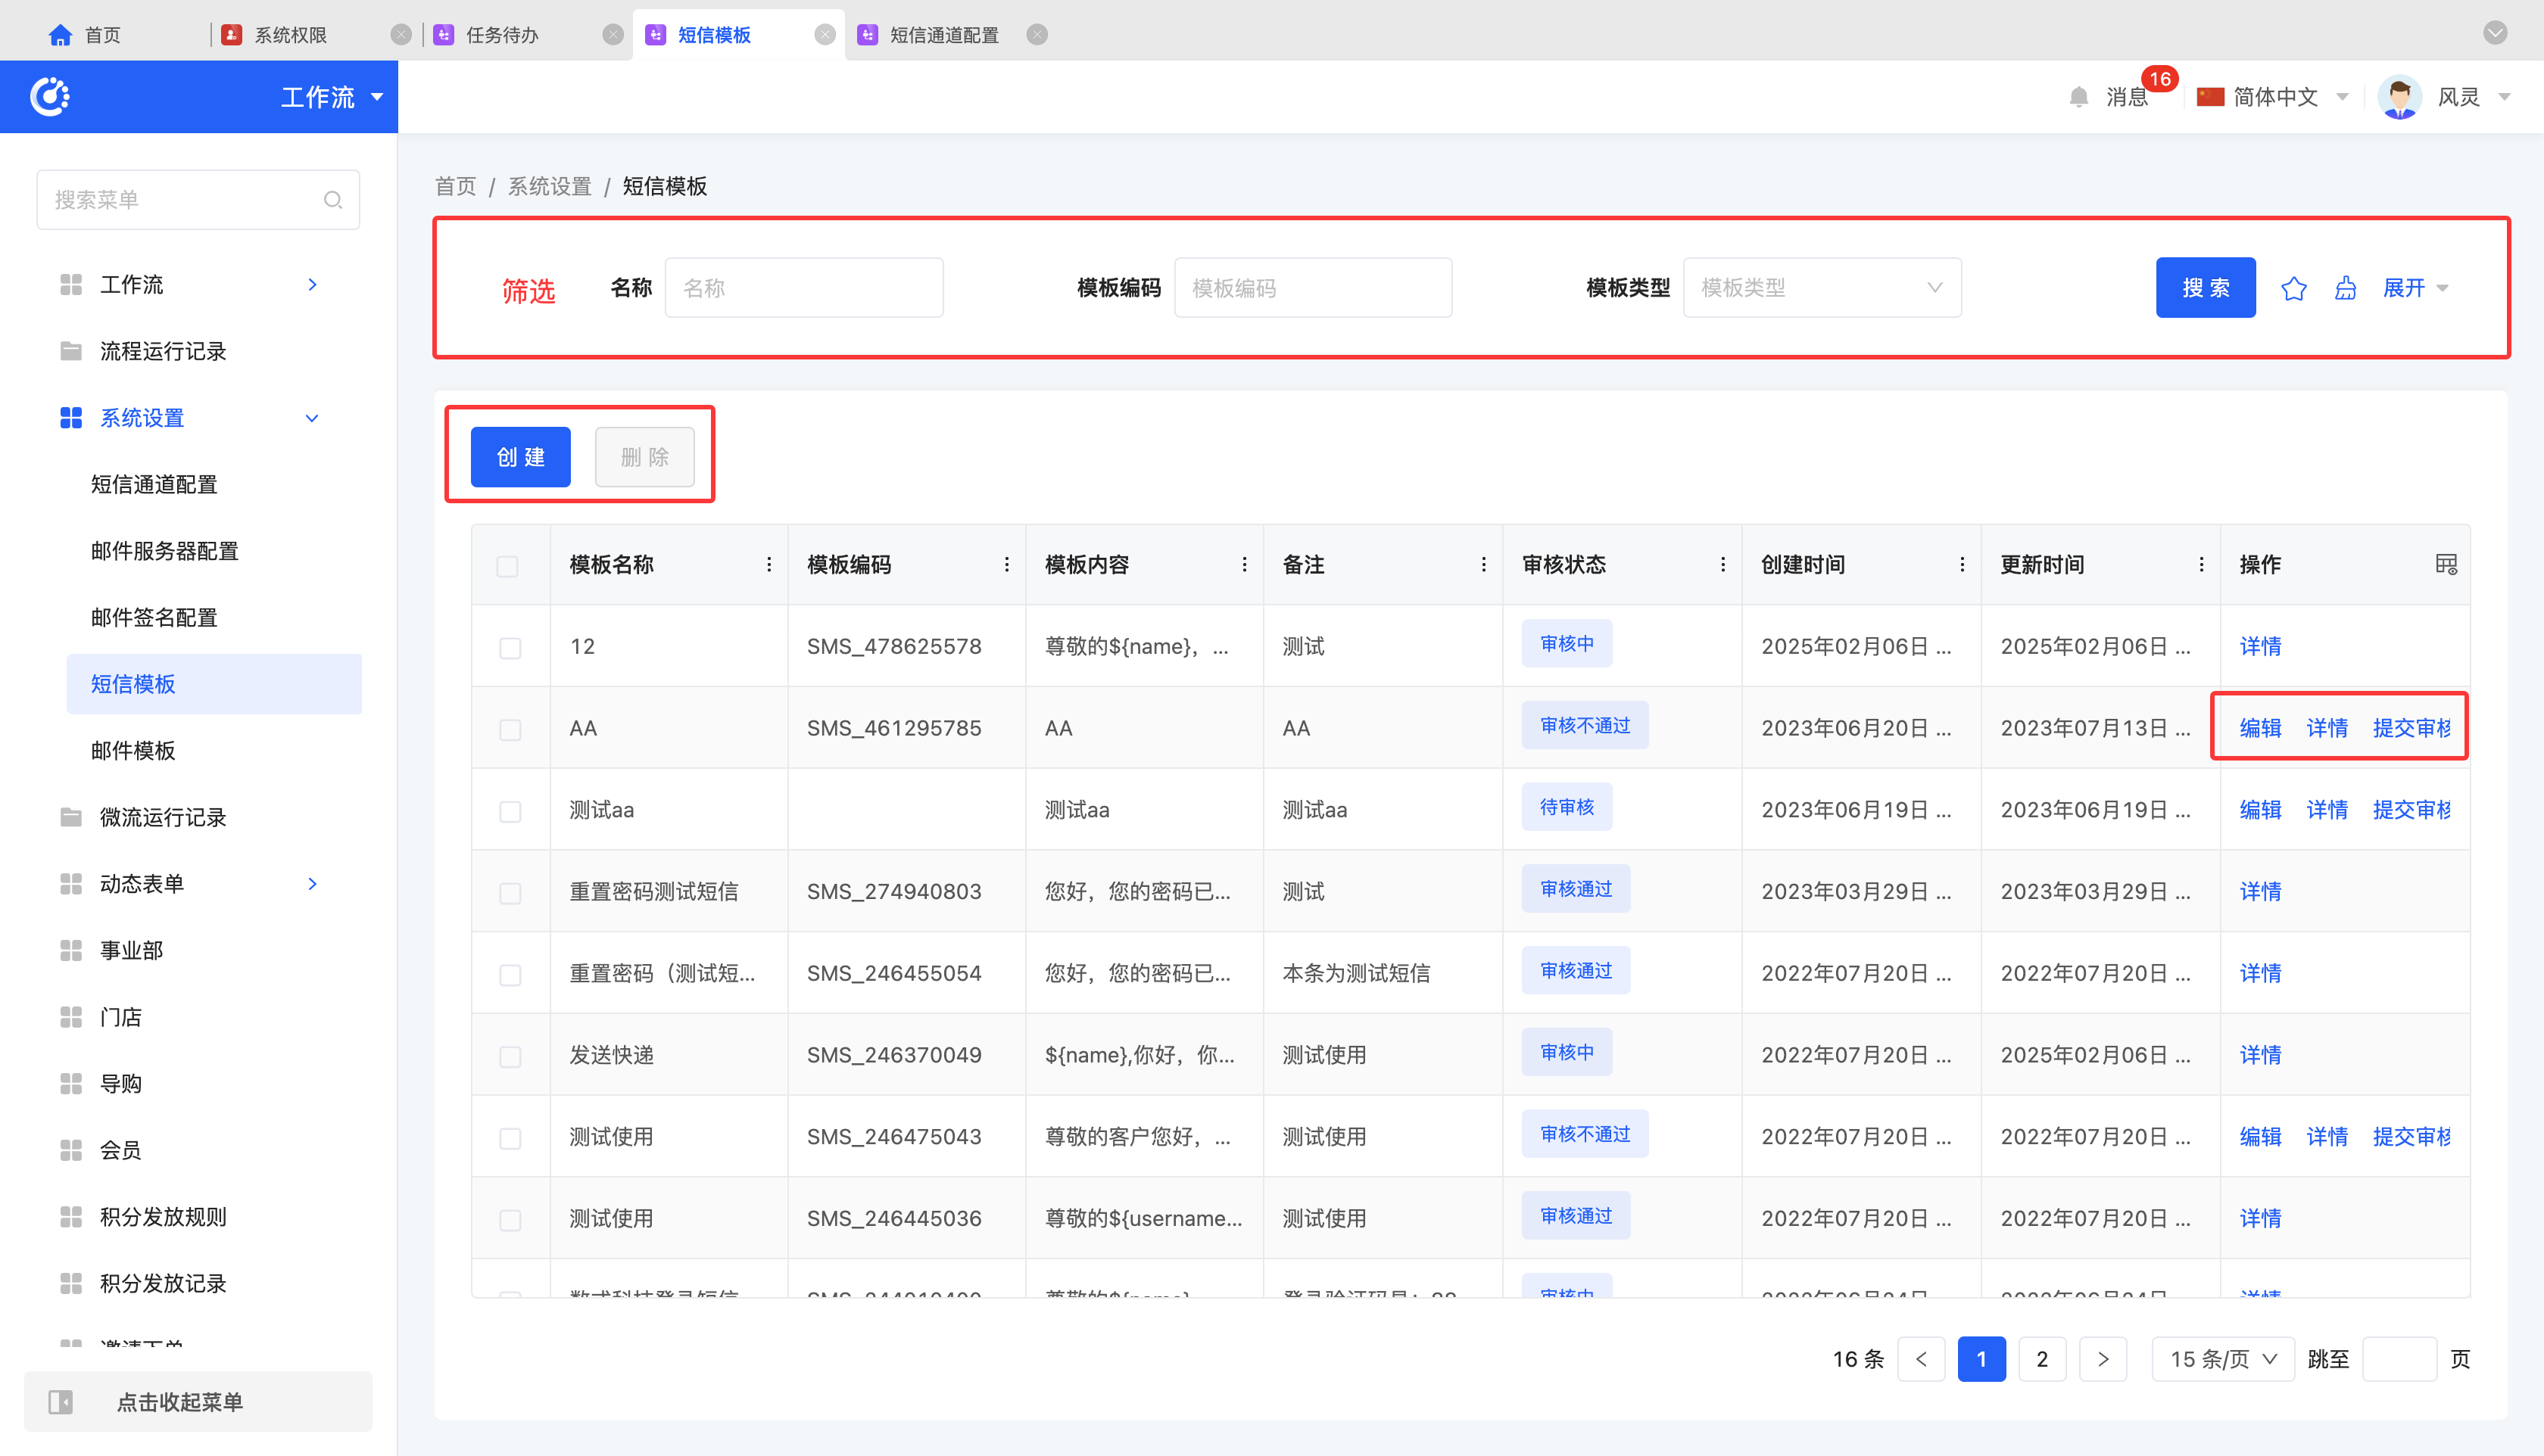Click 提交审核 link for the AA row
The height and width of the screenshot is (1456, 2544).
coord(2411,729)
